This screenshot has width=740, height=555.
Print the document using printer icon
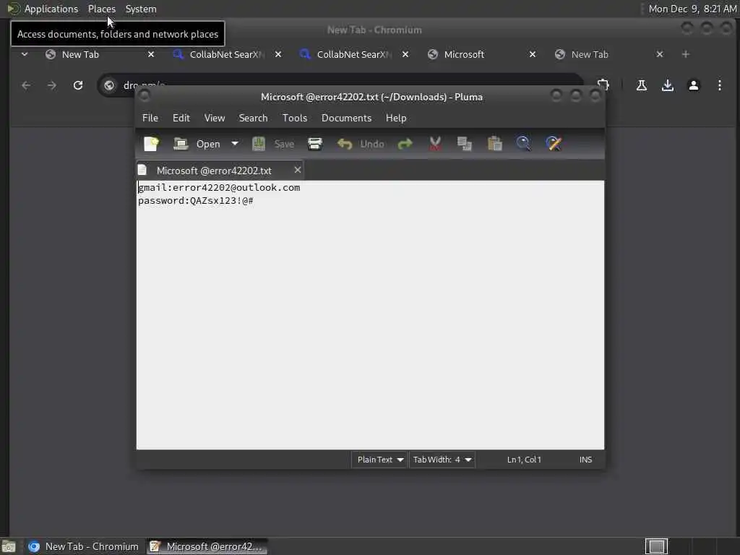[315, 144]
